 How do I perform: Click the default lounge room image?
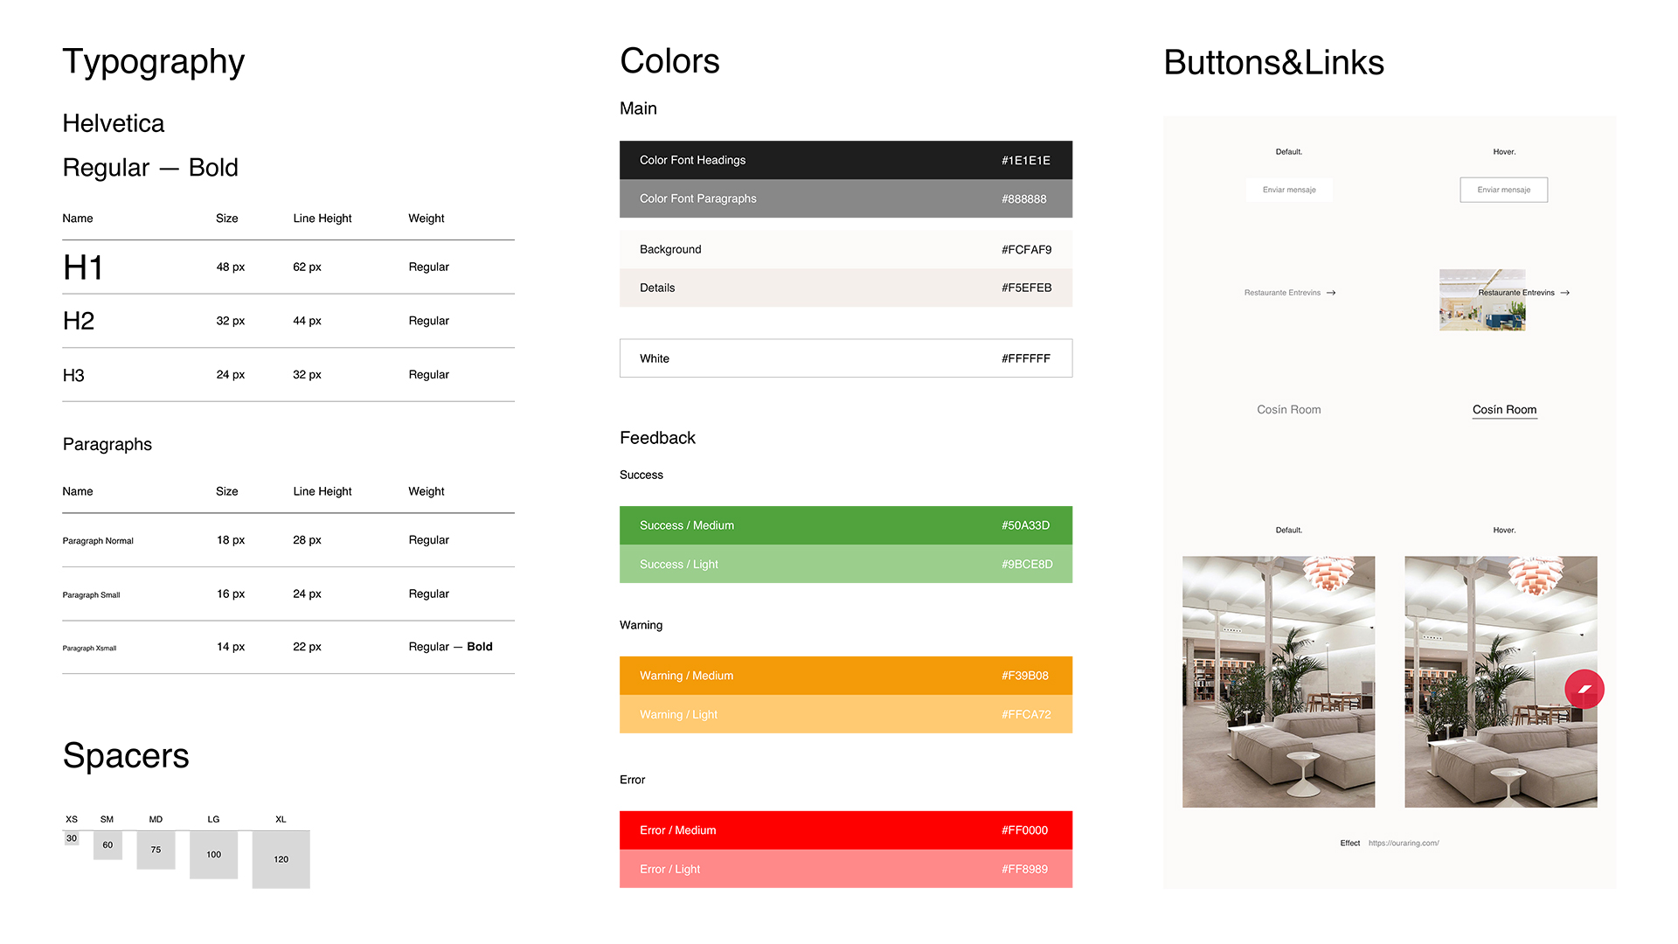pos(1278,682)
